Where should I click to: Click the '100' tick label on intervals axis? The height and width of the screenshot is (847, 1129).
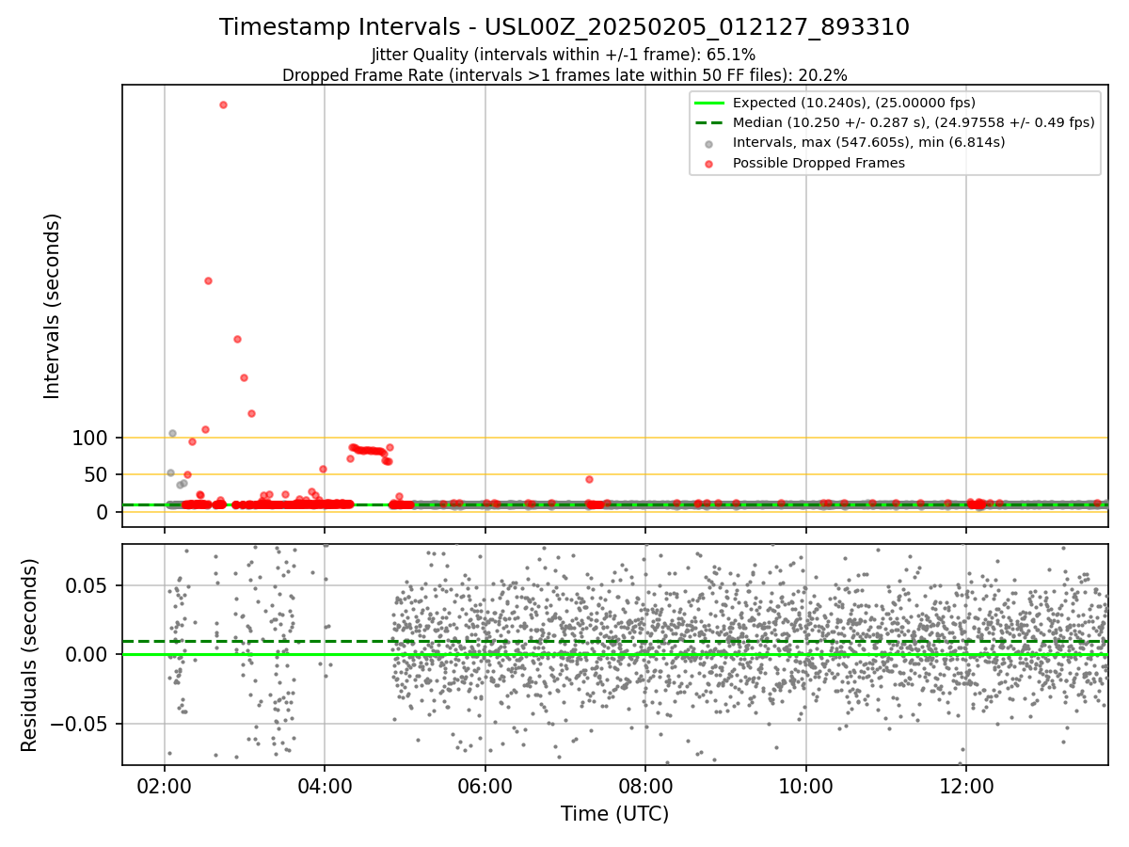(x=90, y=438)
